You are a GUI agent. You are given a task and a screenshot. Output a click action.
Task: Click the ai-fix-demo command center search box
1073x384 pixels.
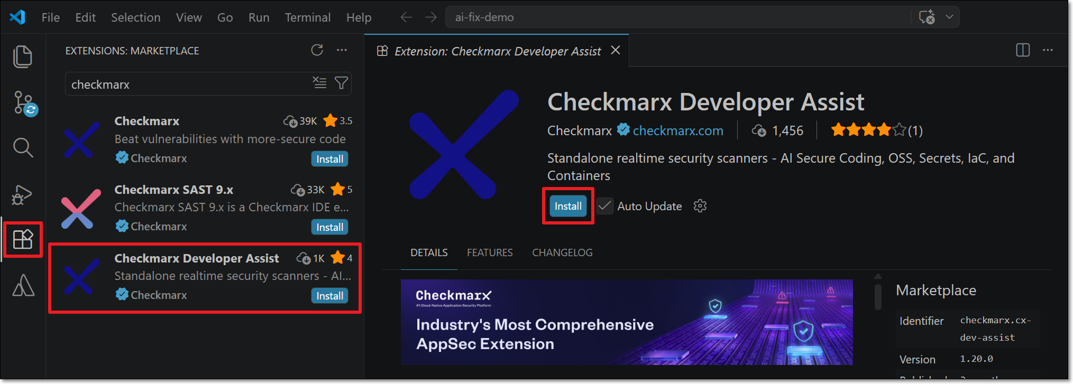(678, 17)
